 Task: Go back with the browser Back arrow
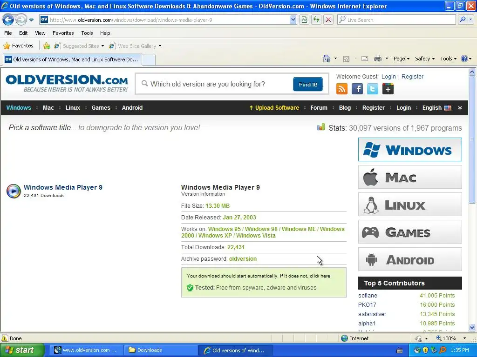click(8, 20)
